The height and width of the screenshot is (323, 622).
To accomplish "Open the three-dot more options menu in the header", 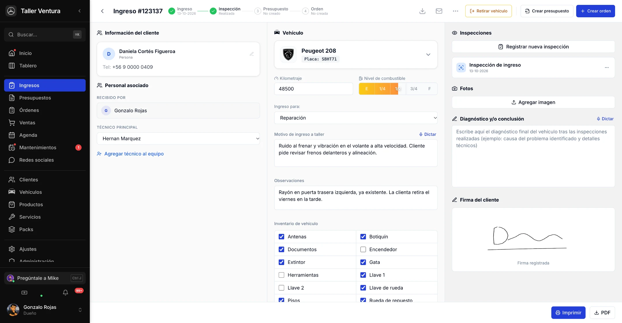I will (x=456, y=11).
